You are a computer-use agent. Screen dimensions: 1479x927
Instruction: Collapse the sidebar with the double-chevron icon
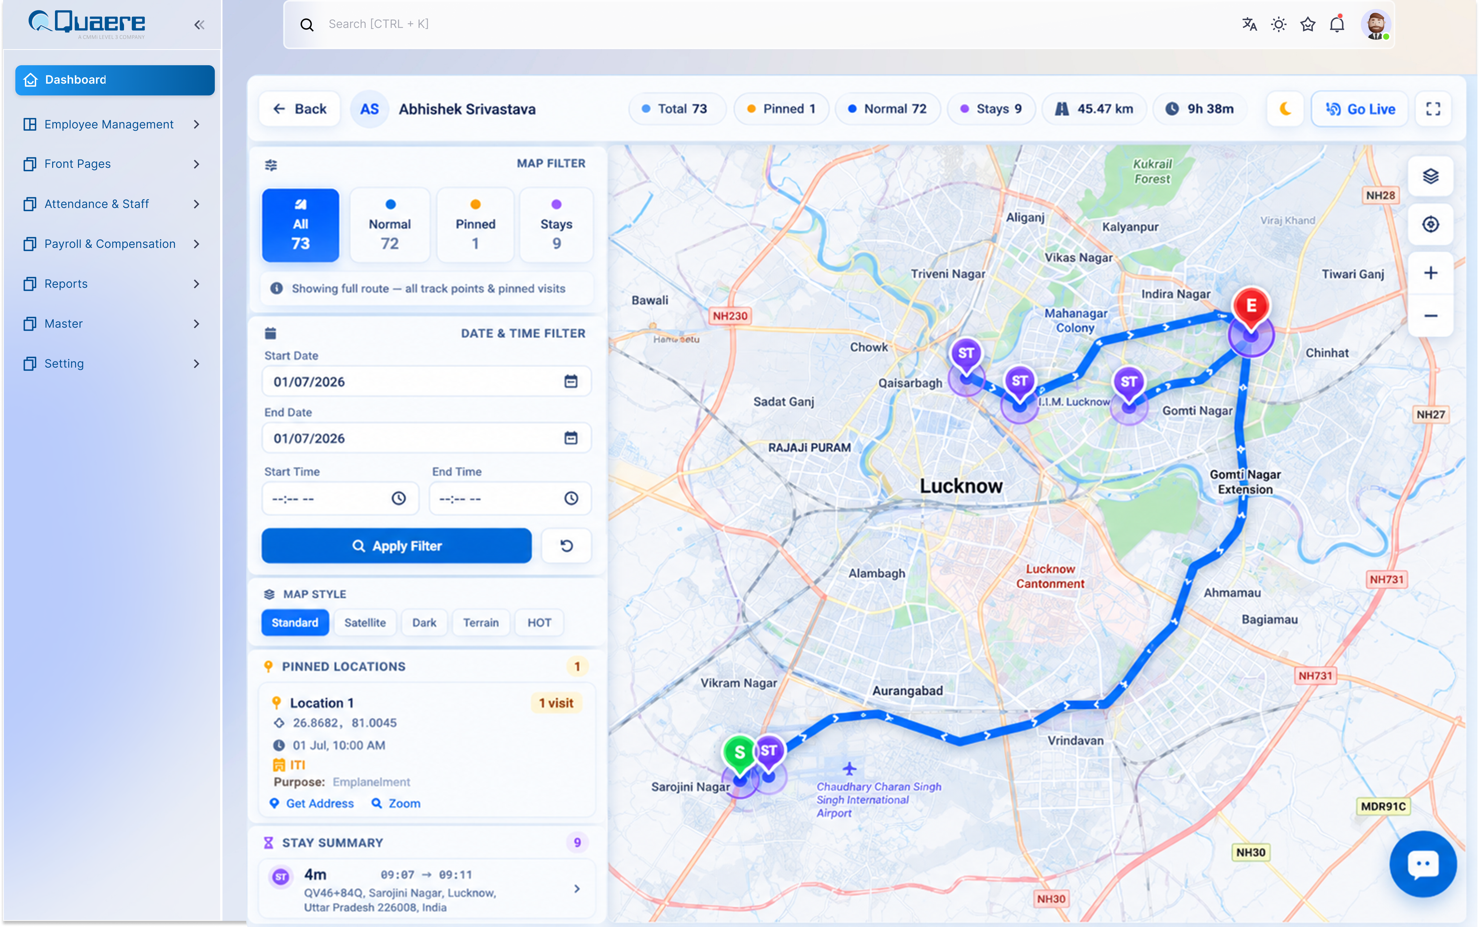click(199, 25)
